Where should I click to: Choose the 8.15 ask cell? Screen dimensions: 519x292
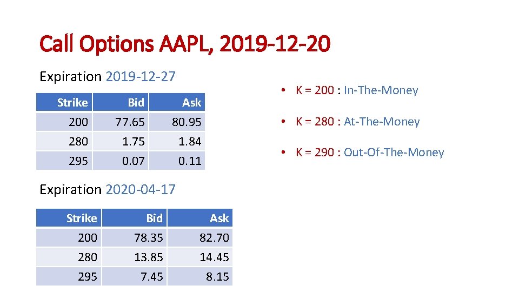click(217, 276)
